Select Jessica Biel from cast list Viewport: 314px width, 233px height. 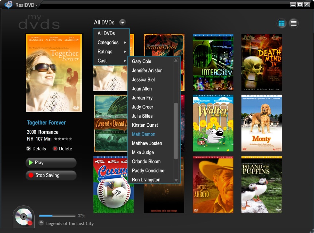tap(143, 79)
